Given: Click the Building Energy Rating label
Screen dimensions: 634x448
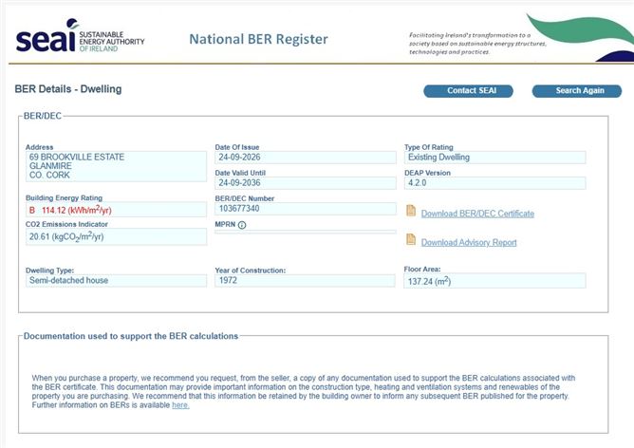Looking at the screenshot, I should click(x=64, y=197).
